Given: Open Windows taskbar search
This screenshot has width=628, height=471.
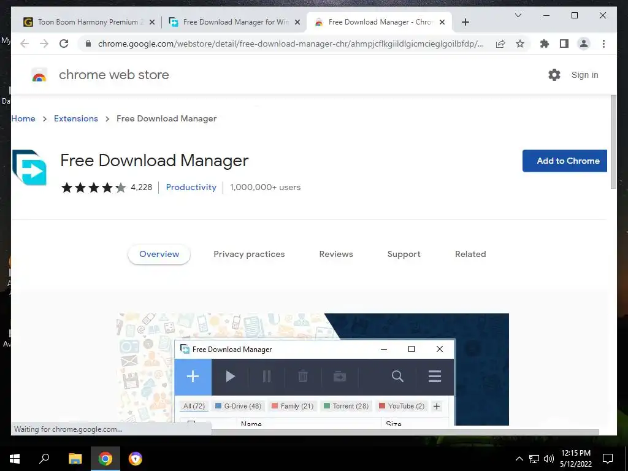Looking at the screenshot, I should point(44,459).
